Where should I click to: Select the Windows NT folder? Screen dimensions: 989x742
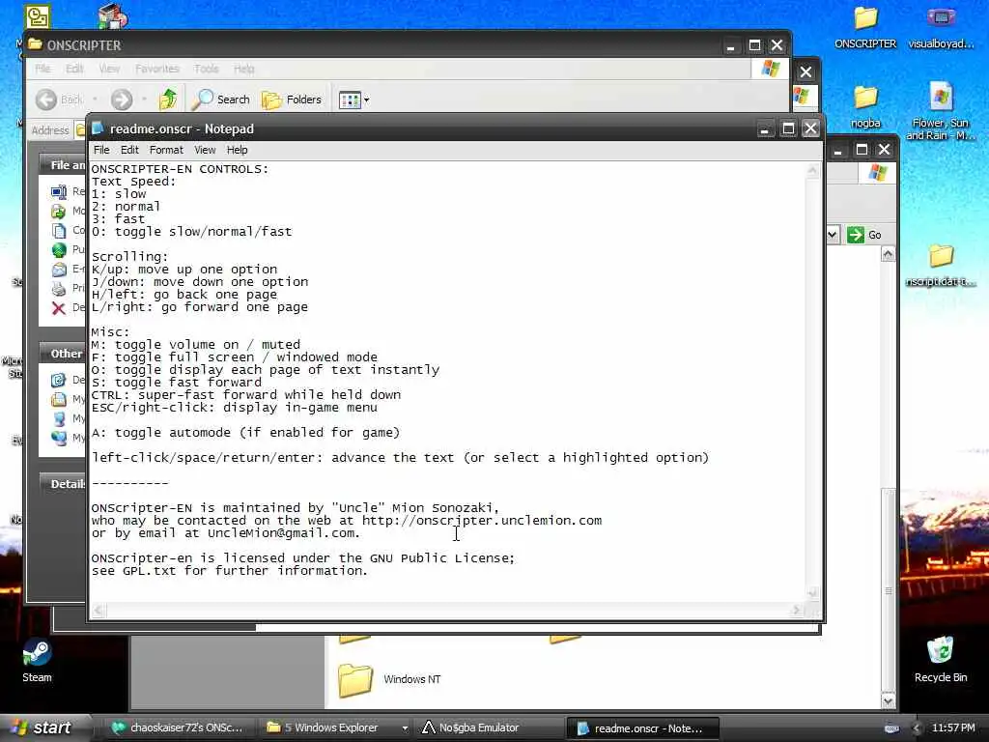coord(389,679)
